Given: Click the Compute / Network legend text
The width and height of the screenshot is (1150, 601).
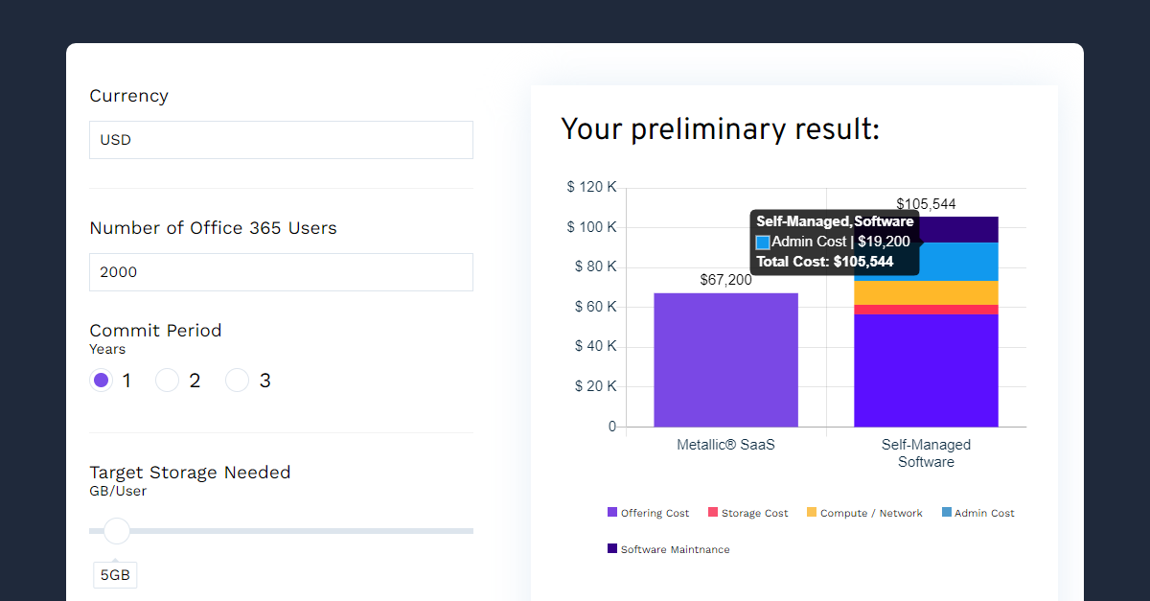Looking at the screenshot, I should click(871, 513).
